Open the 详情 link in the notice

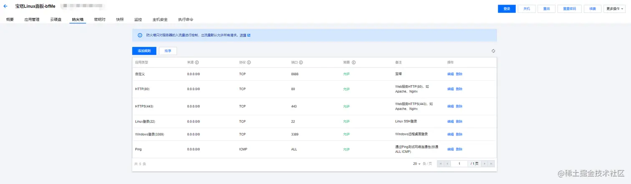pos(243,35)
